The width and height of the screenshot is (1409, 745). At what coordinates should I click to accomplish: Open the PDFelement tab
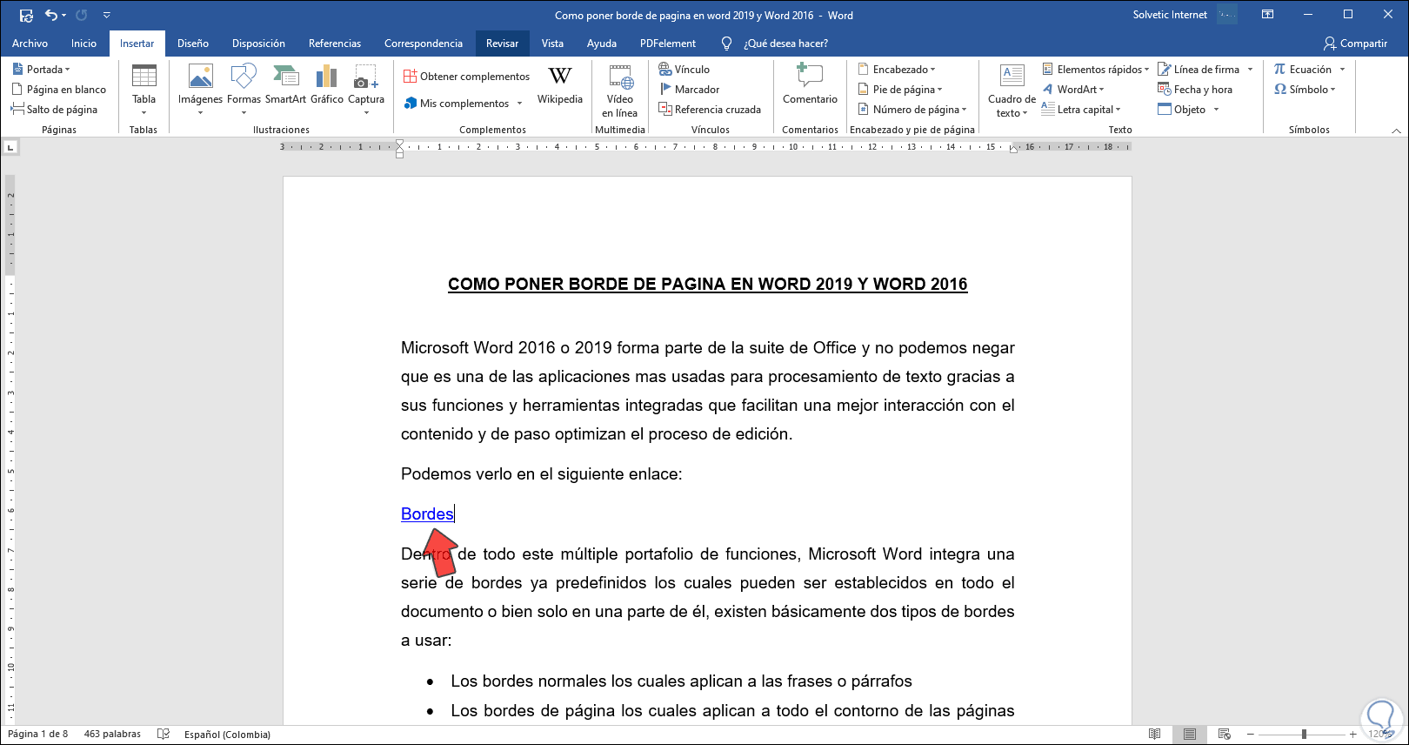pos(668,44)
